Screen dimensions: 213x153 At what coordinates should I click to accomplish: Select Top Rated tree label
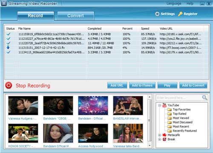point(179,114)
